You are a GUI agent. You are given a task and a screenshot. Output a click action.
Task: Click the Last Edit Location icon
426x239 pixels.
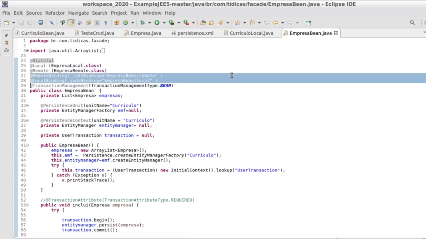click(x=267, y=23)
